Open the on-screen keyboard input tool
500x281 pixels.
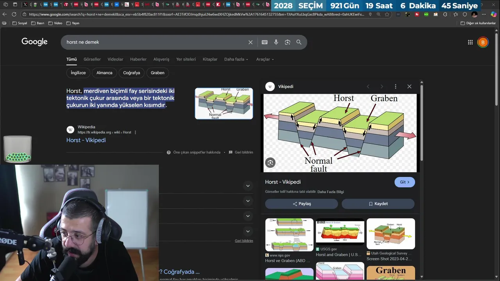pyautogui.click(x=264, y=42)
